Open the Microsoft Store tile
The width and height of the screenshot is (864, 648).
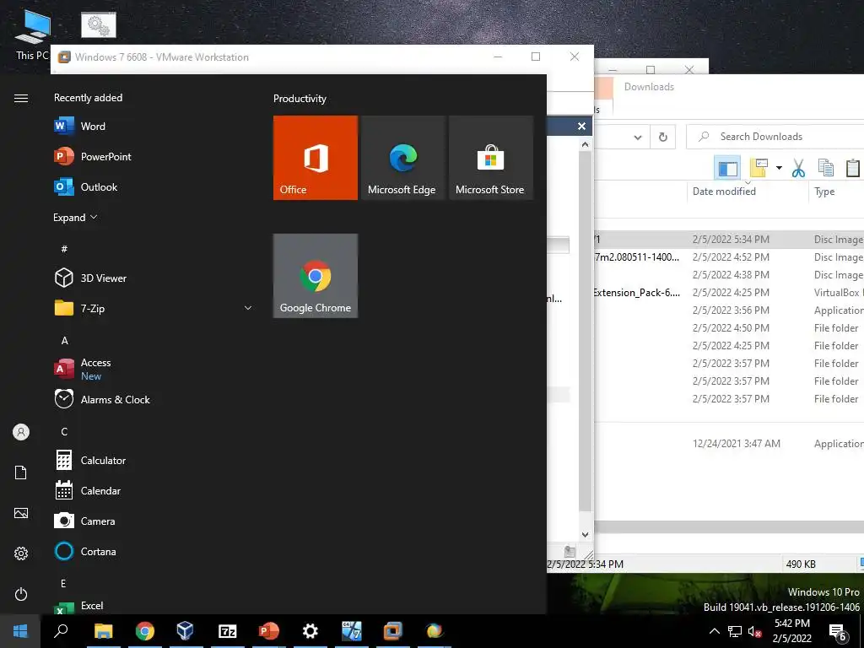coord(491,158)
